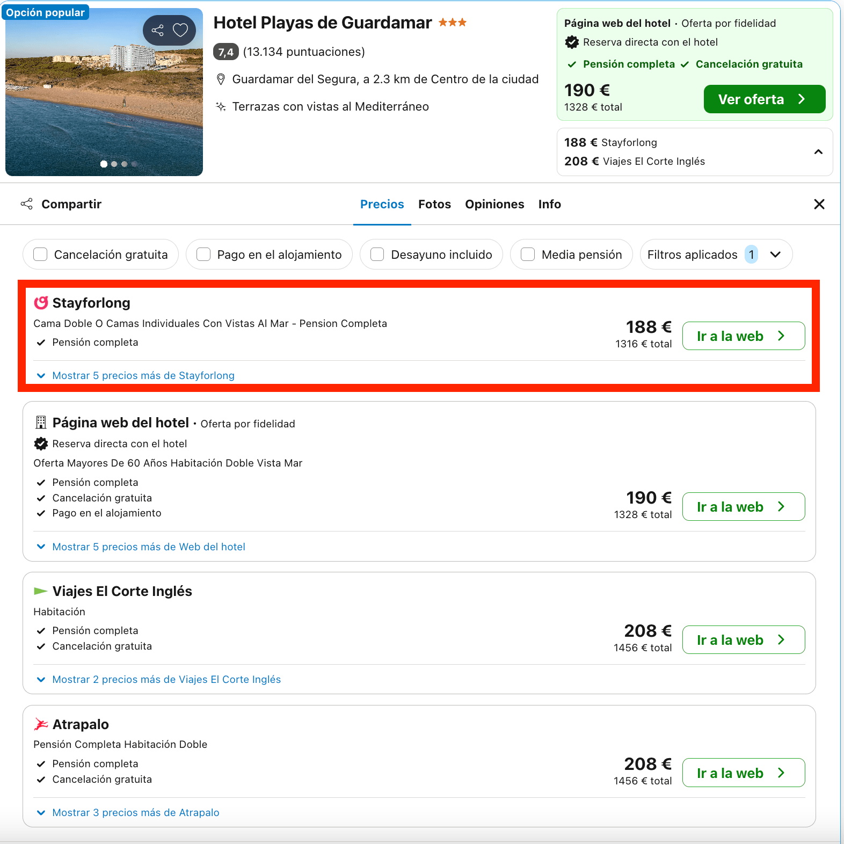Click the Compartir share icon below photo
Screen dimensions: 844x844
pos(26,204)
